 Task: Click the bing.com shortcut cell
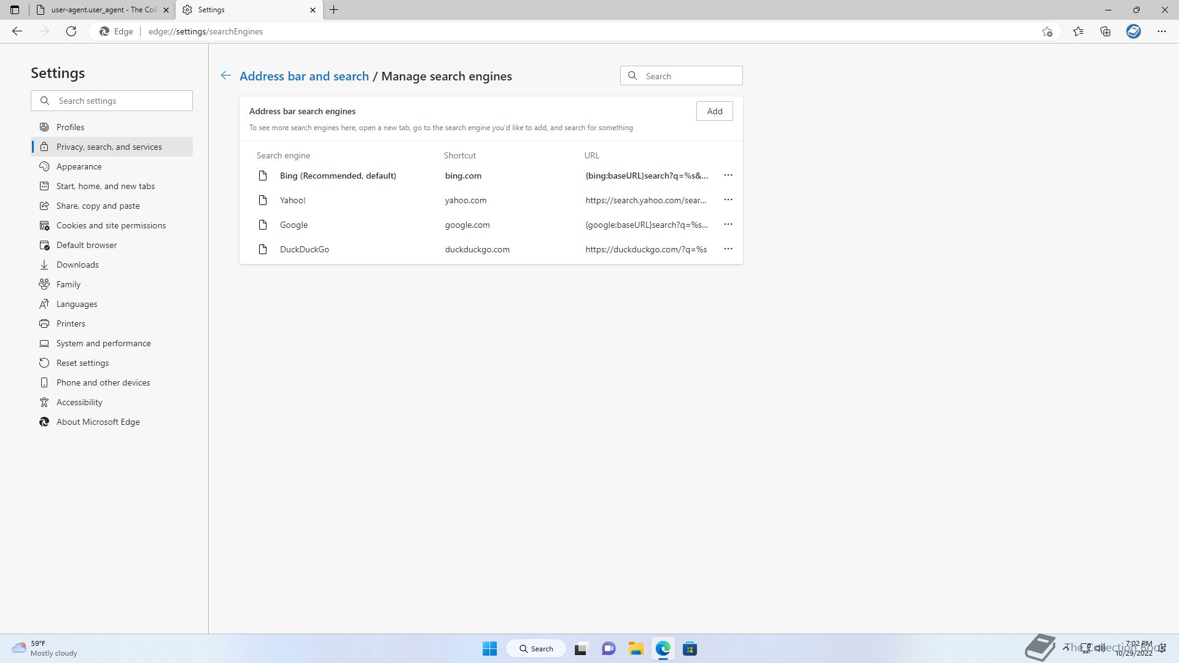click(x=463, y=176)
